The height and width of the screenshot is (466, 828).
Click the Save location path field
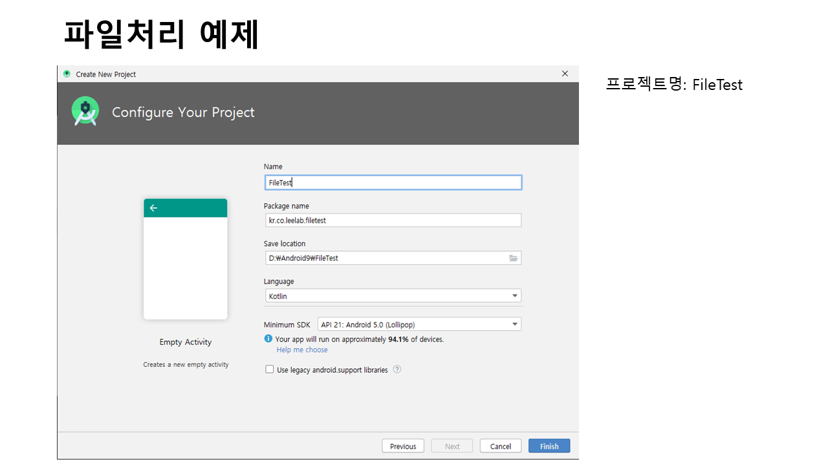click(385, 258)
